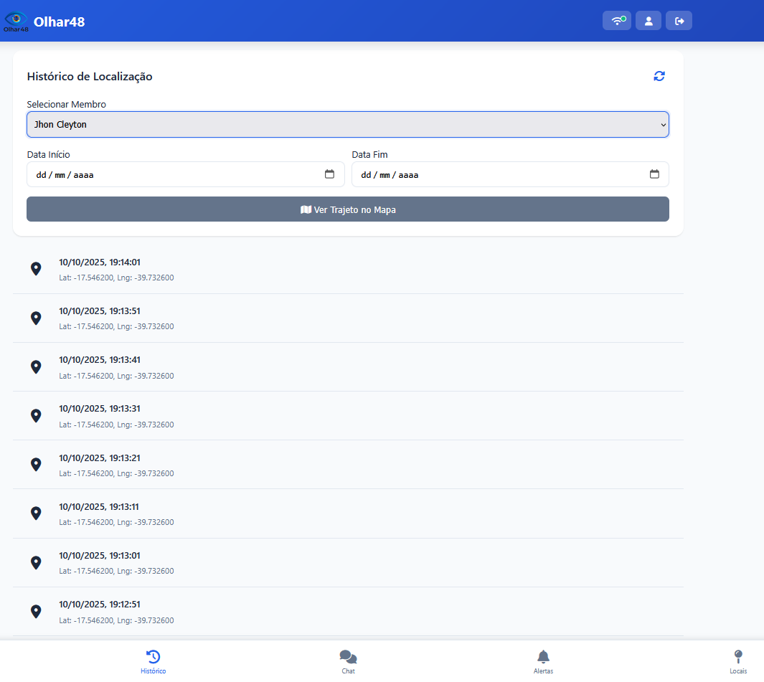The height and width of the screenshot is (682, 764).
Task: Open the Chat tab
Action: (x=348, y=662)
